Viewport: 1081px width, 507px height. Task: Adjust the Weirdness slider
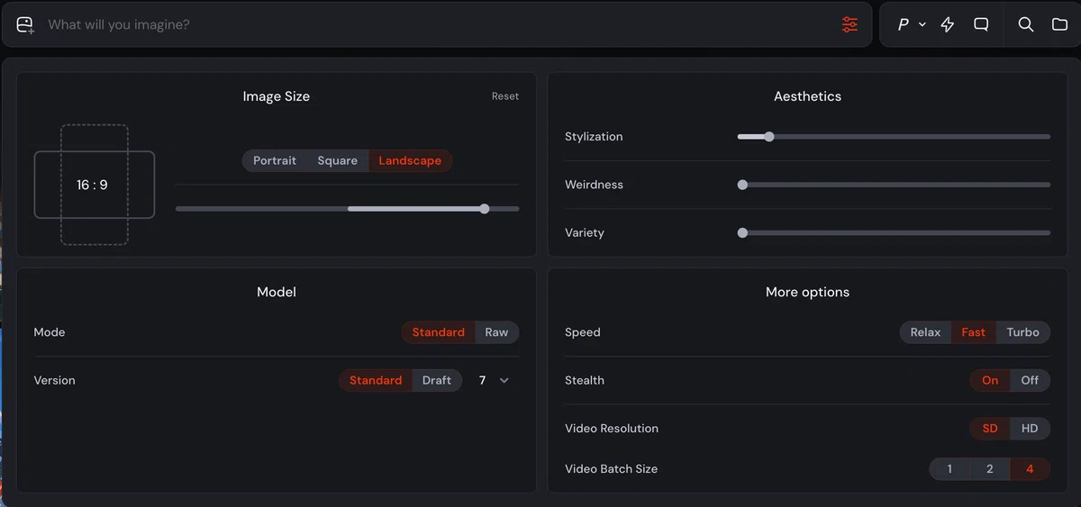(894, 185)
